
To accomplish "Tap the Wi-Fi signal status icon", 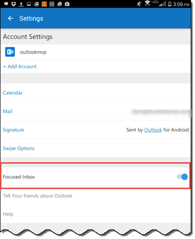I will point(147,3).
